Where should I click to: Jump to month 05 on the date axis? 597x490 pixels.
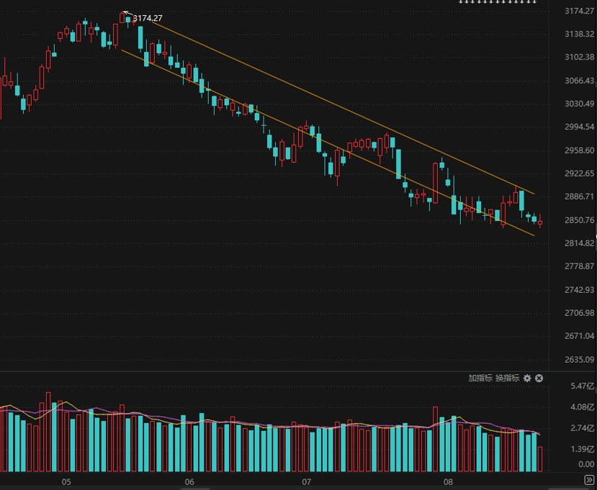tap(66, 481)
